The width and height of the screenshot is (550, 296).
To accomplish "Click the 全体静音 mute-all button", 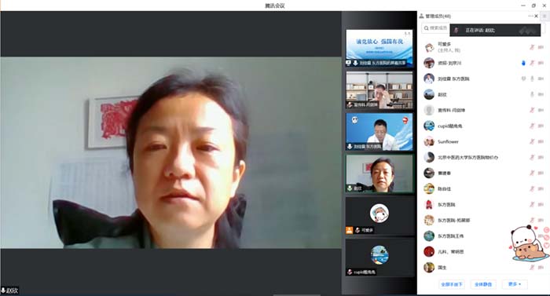I will [483, 284].
